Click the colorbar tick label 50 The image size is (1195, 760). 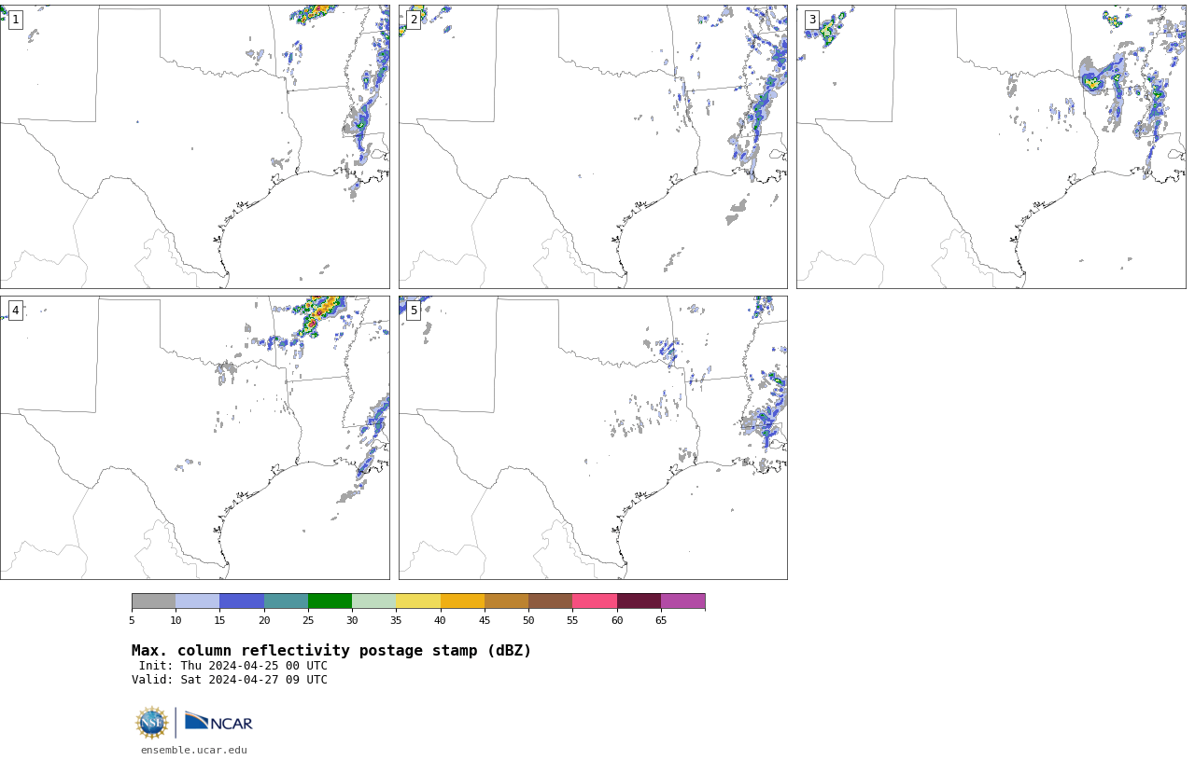point(528,620)
